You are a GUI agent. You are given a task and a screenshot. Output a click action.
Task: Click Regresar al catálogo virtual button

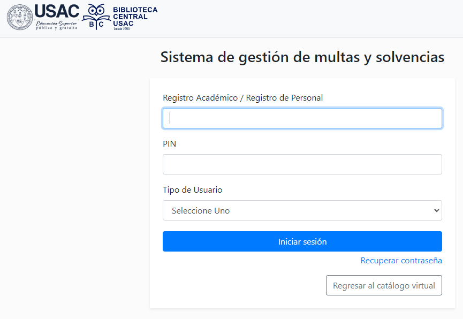click(x=384, y=285)
